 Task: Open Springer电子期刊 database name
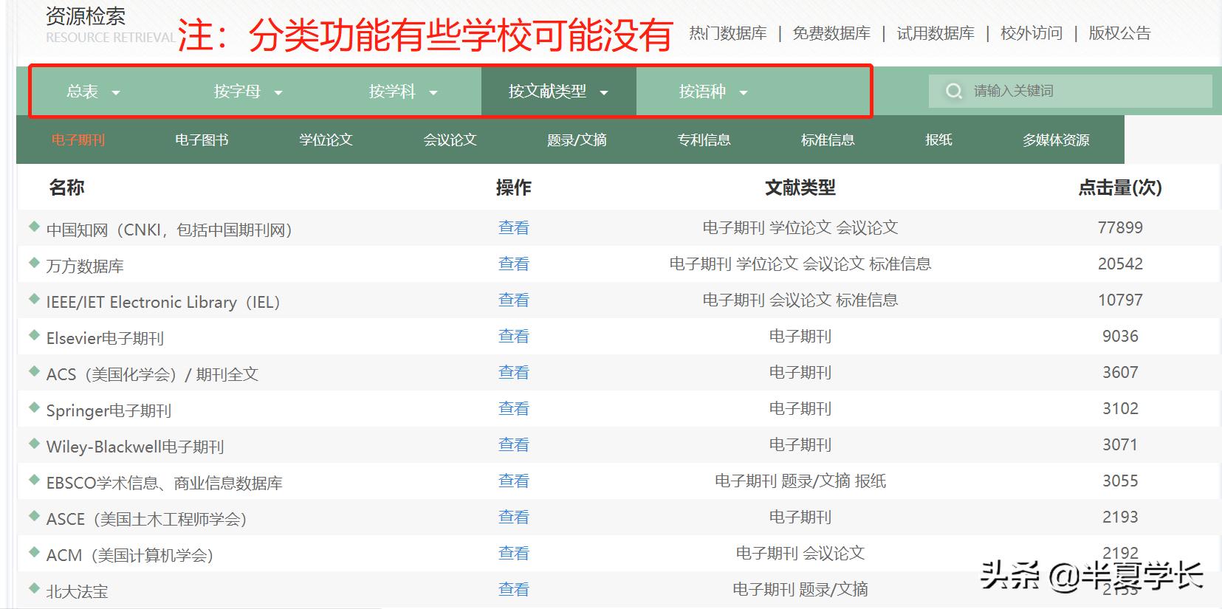pyautogui.click(x=109, y=410)
